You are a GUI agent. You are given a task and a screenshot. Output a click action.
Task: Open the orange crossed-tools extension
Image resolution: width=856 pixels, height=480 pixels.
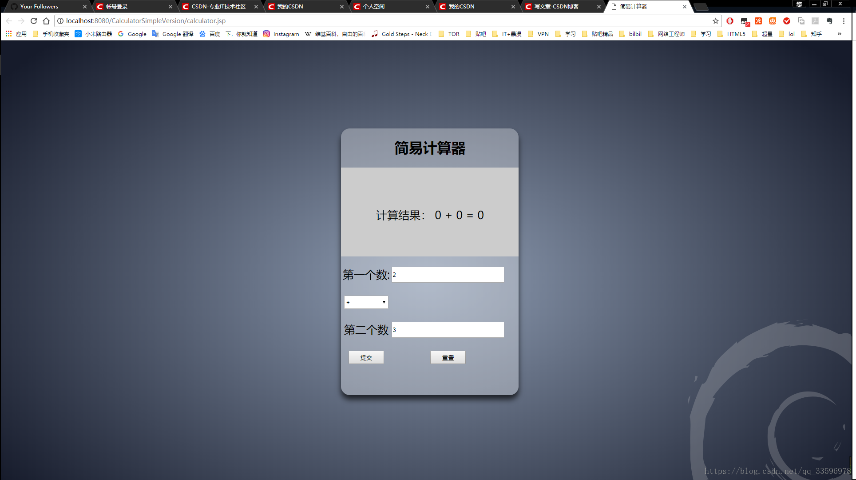[x=758, y=21]
